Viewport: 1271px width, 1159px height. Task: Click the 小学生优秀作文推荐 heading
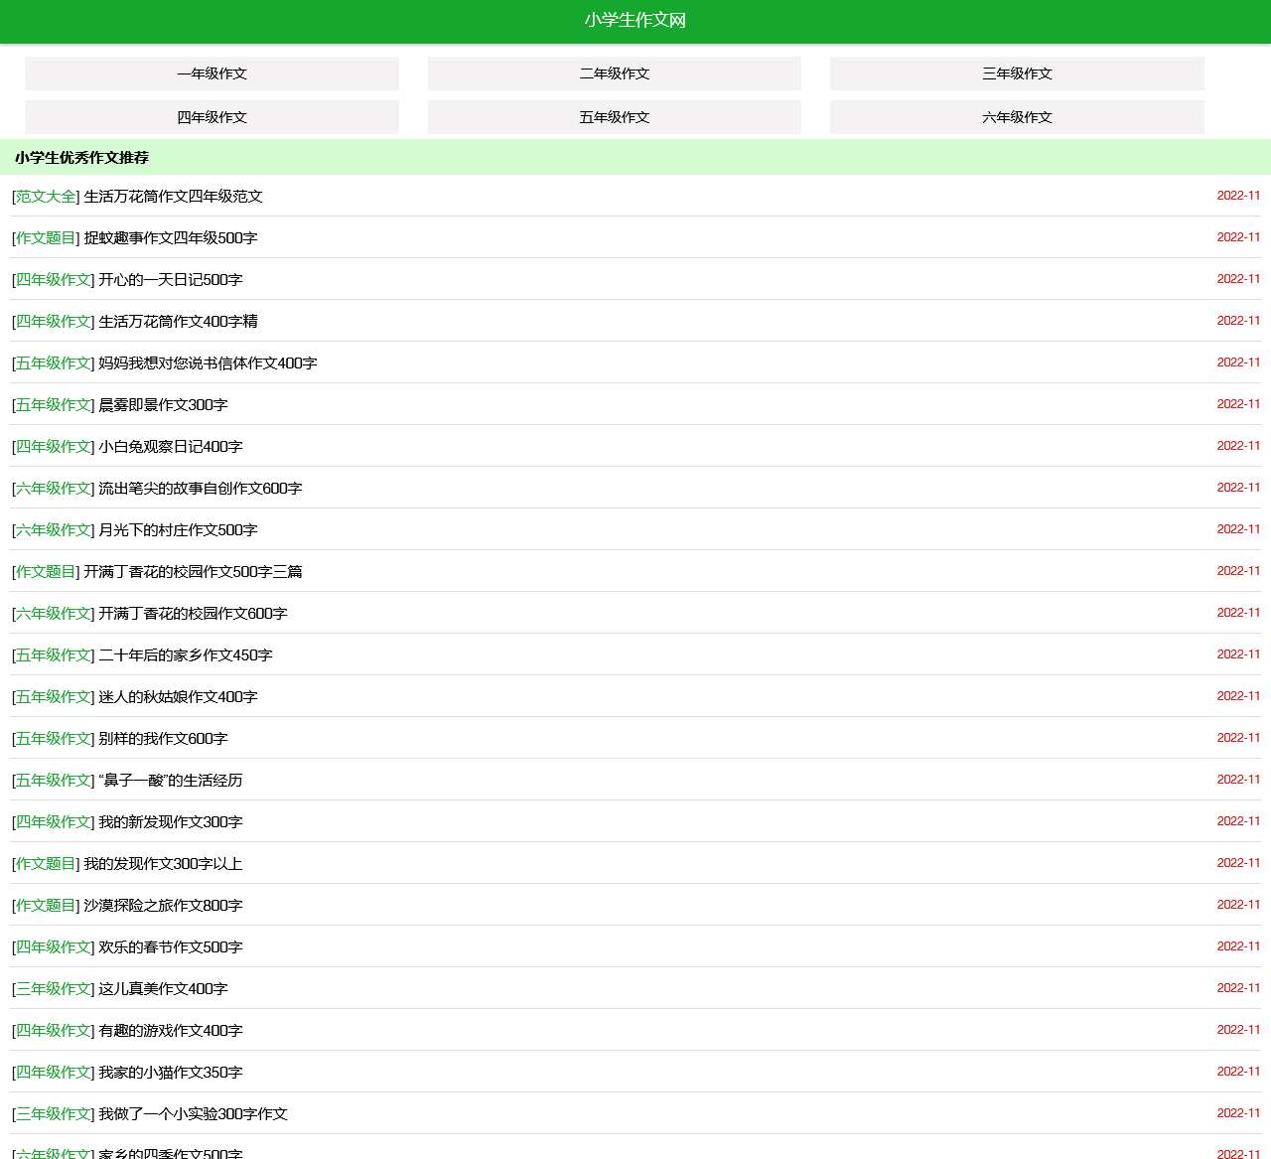pyautogui.click(x=81, y=158)
